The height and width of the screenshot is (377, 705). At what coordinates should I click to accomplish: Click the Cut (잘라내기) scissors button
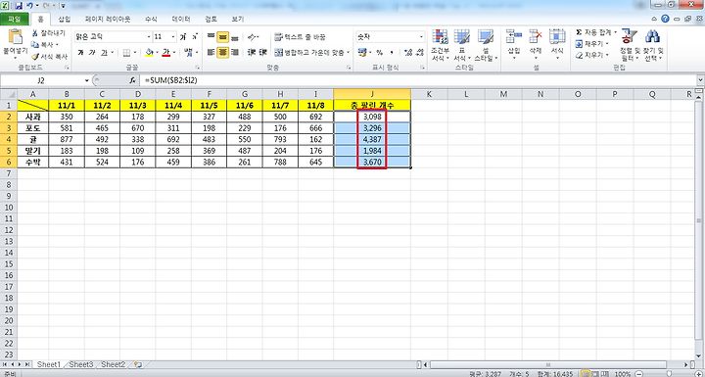click(48, 33)
